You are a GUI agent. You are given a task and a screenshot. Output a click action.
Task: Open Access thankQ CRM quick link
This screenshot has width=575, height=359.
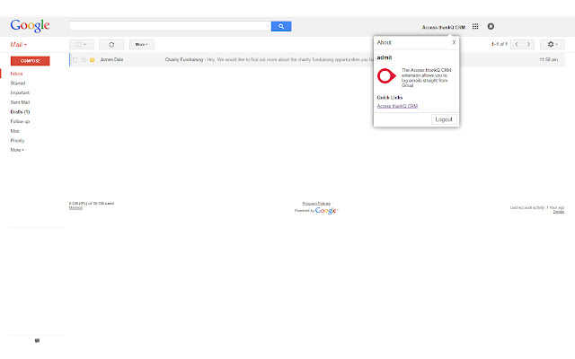pyautogui.click(x=397, y=106)
